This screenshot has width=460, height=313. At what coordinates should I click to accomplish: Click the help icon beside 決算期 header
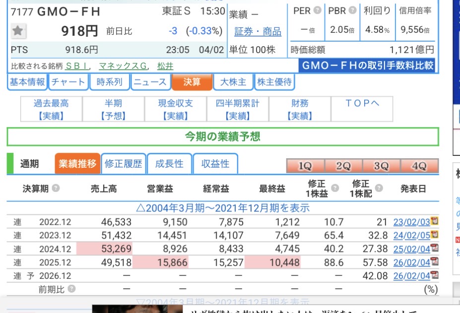(x=56, y=188)
